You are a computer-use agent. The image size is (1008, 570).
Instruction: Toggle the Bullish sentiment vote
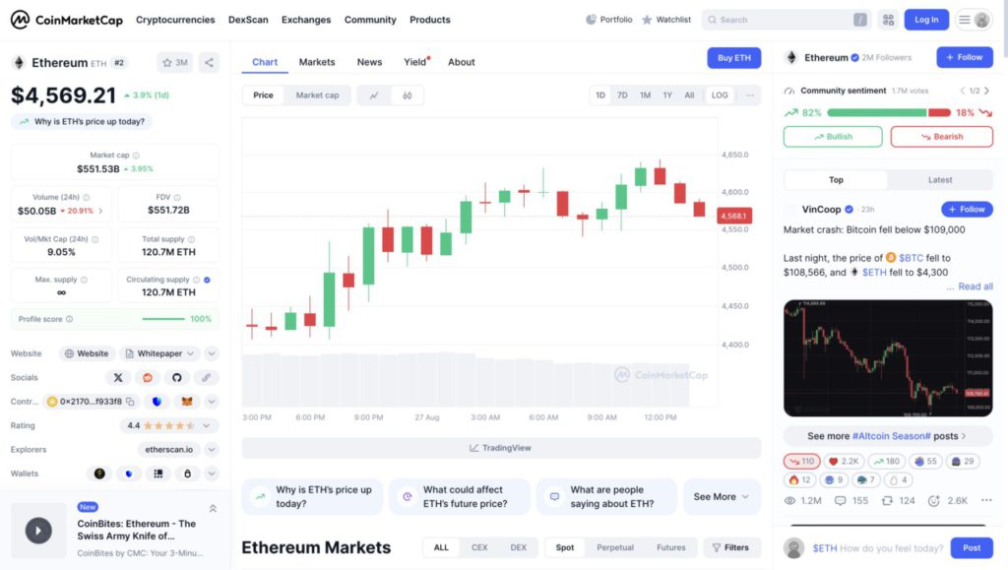coord(832,137)
